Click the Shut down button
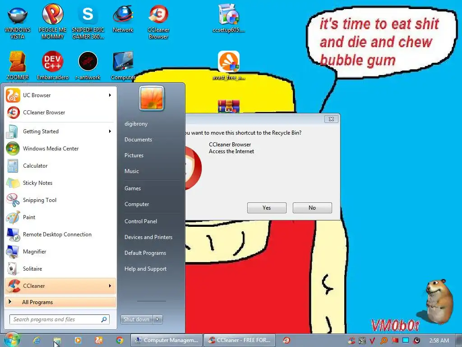This screenshot has width=462, height=347. (136, 319)
